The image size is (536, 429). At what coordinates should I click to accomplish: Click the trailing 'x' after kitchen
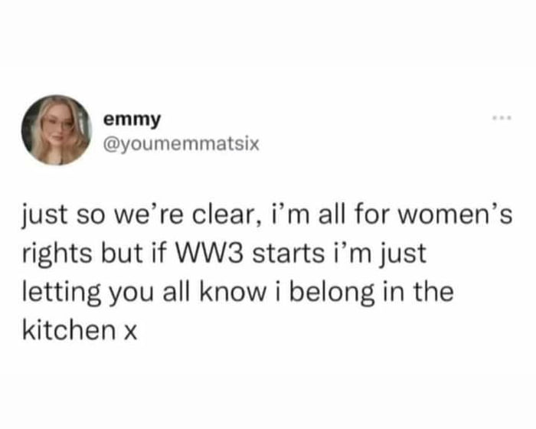(x=130, y=332)
